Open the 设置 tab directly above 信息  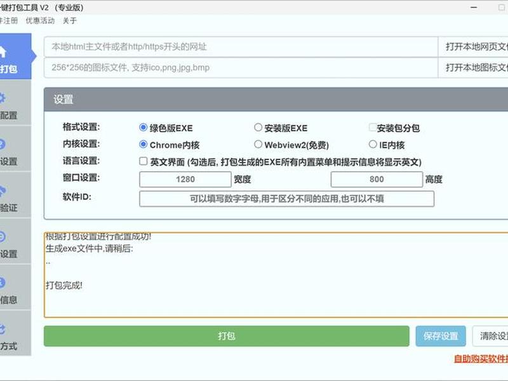coord(15,241)
